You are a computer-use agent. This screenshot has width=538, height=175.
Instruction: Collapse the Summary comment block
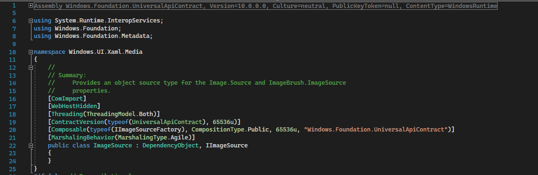click(31, 68)
